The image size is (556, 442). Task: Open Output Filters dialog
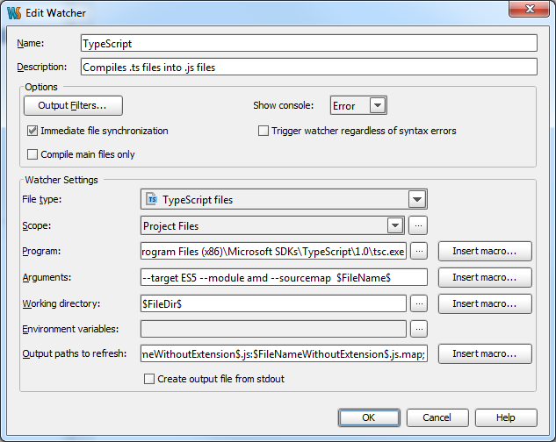[x=73, y=105]
